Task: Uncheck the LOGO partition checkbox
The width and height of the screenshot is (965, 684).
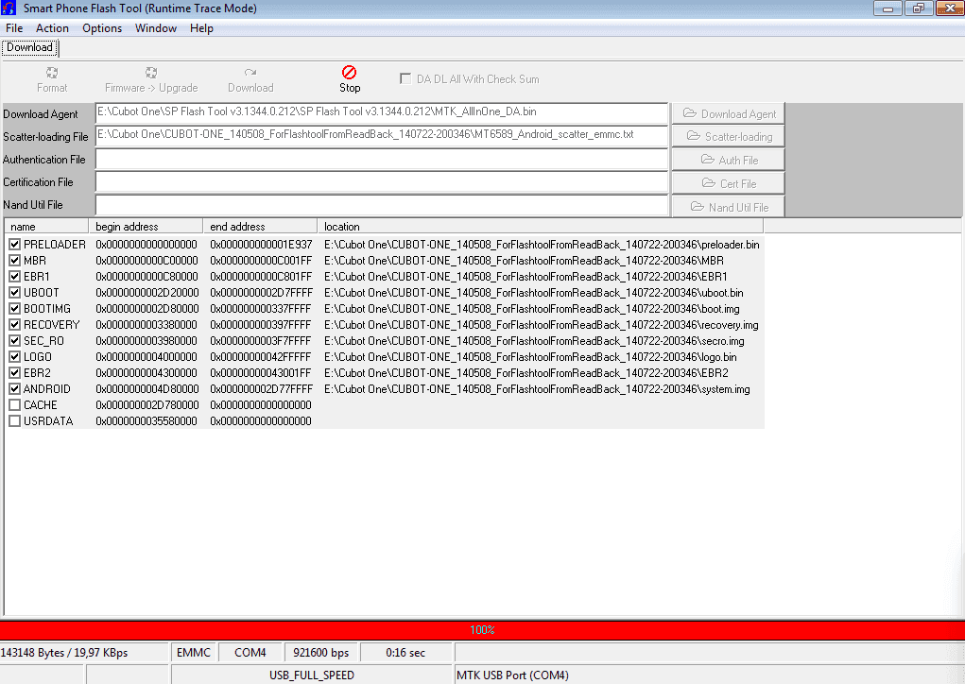Action: click(15, 357)
